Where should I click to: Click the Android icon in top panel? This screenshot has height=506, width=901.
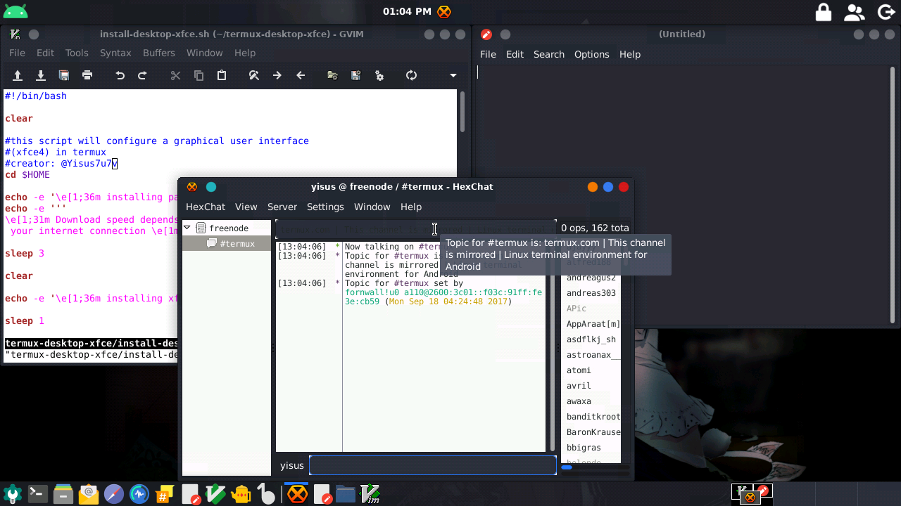(14, 11)
